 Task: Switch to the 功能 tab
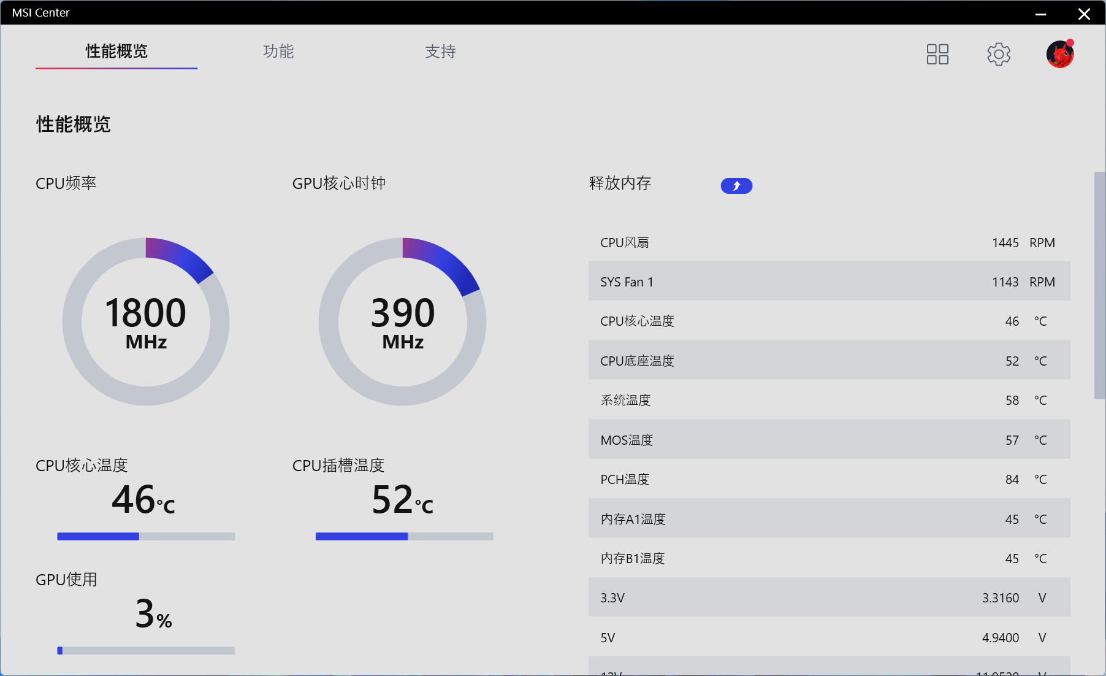278,52
